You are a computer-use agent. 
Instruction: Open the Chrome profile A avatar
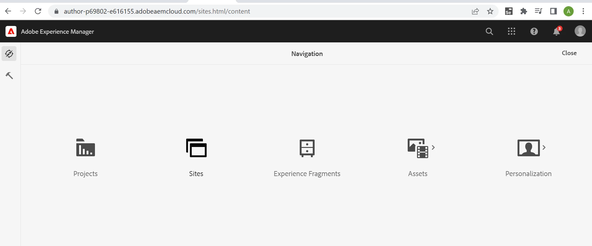[568, 11]
